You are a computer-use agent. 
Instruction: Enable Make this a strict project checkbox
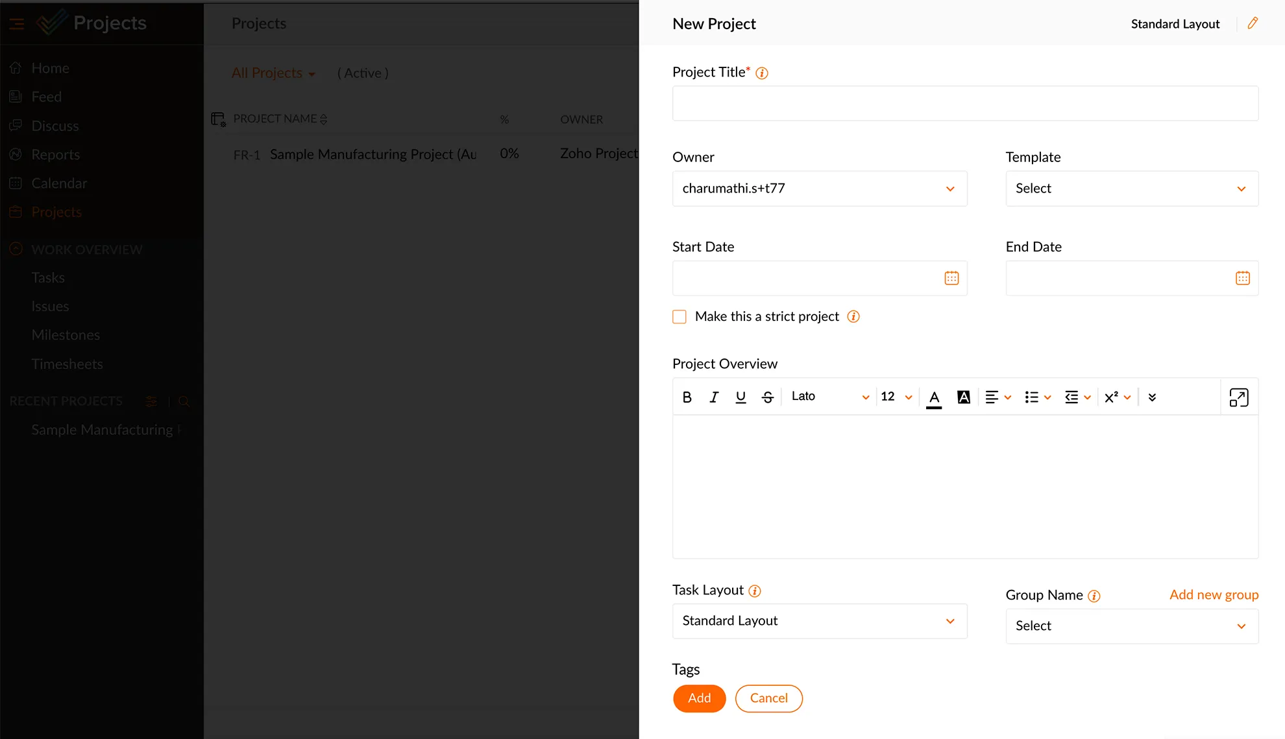click(x=679, y=316)
